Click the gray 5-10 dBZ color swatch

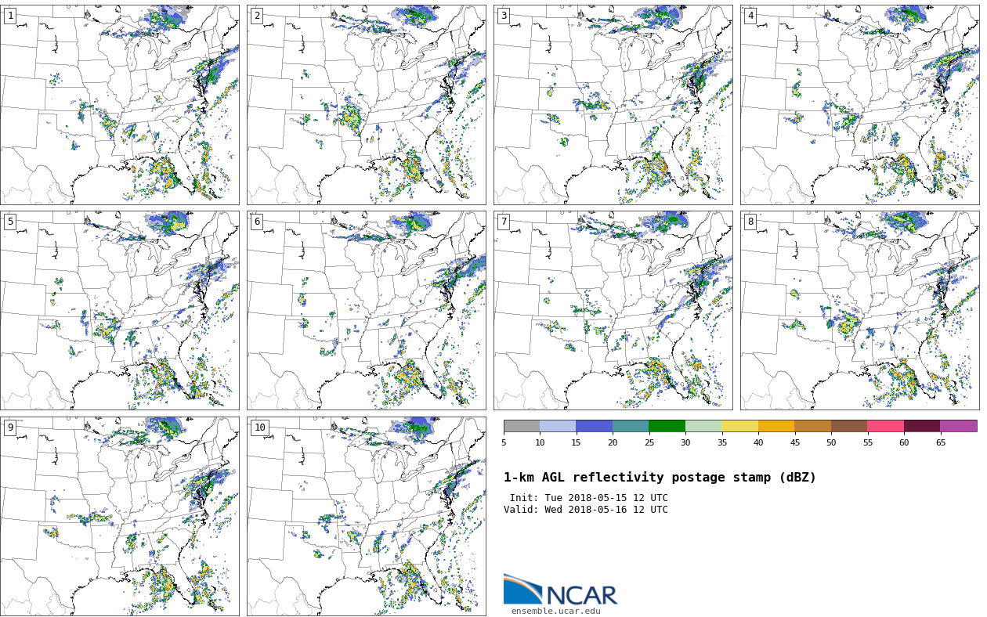click(x=522, y=426)
